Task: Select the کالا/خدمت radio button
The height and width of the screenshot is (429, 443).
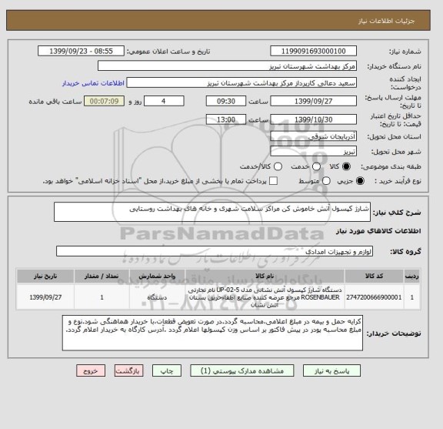Action: point(278,166)
